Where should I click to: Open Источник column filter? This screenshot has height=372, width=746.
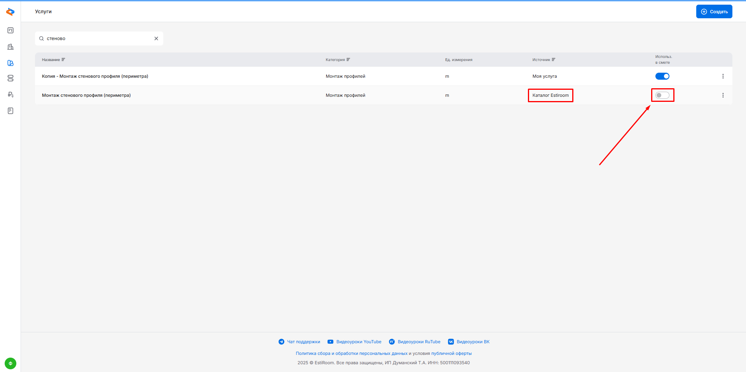[554, 60]
